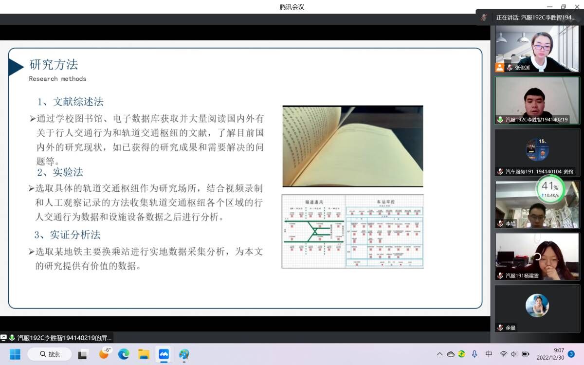Click the green mic icon of 李胜智
584x365 pixels.
(500, 119)
